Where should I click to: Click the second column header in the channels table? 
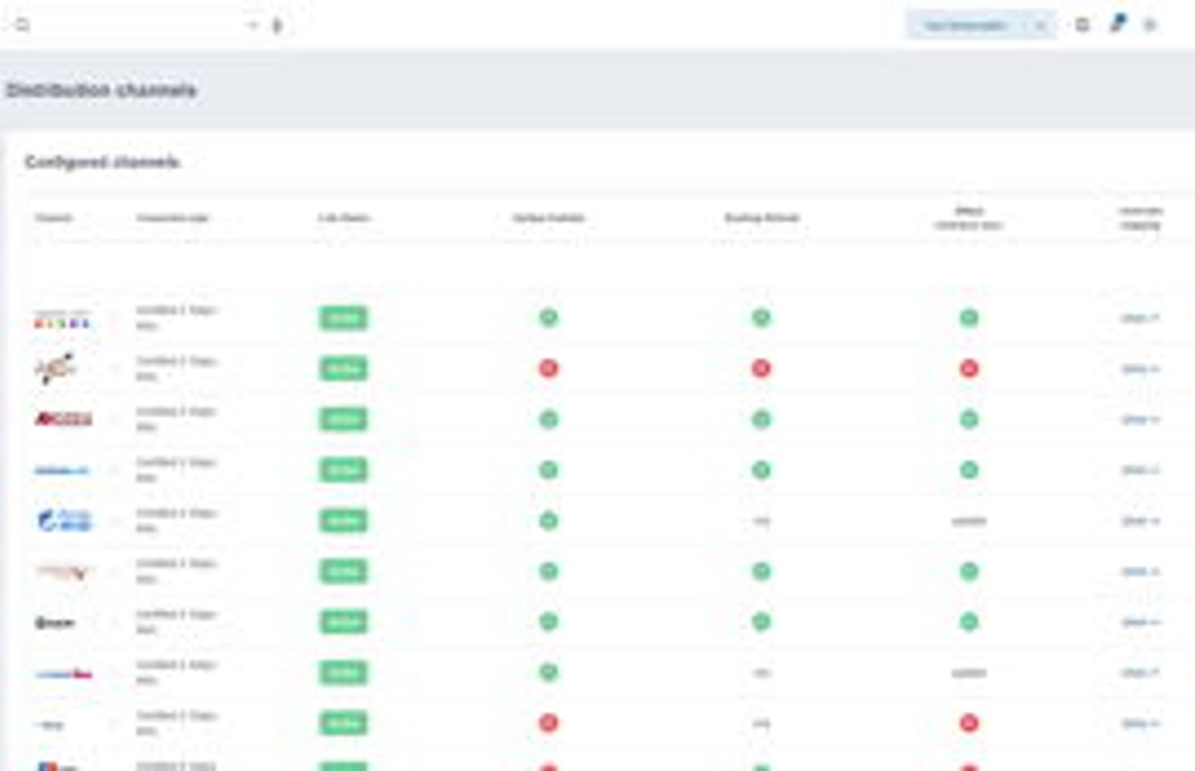click(x=173, y=218)
